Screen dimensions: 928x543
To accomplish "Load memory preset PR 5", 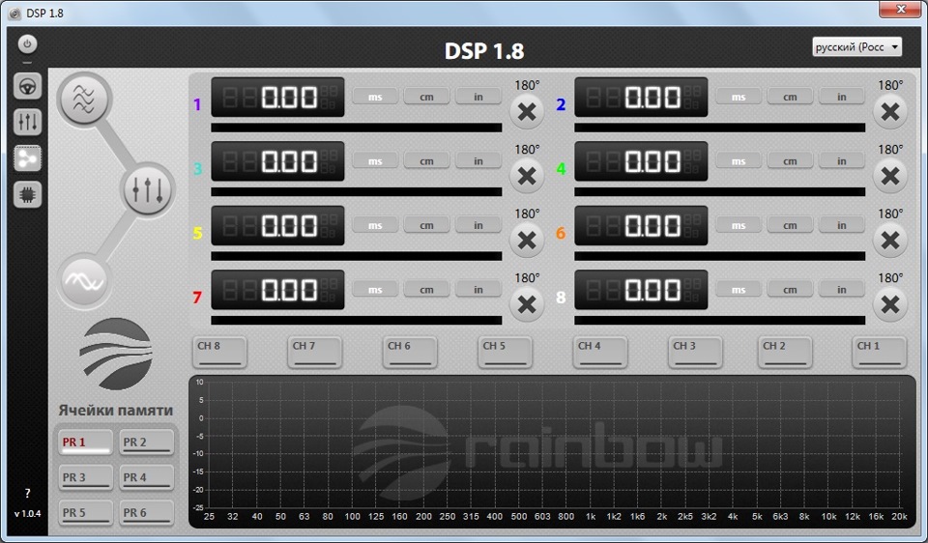I will point(86,513).
